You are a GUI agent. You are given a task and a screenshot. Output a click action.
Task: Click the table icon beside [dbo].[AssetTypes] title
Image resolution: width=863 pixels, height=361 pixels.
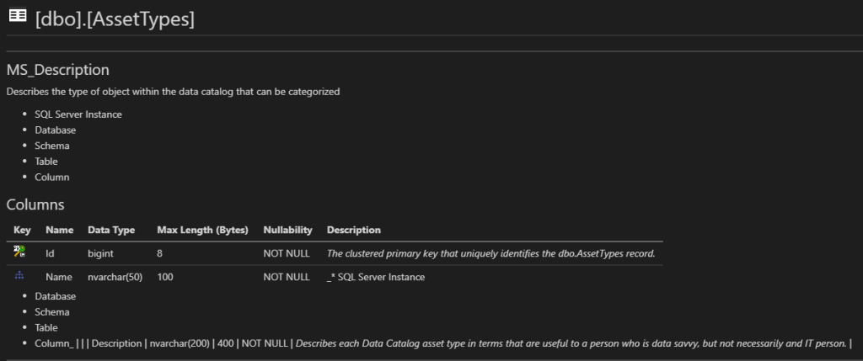click(17, 18)
